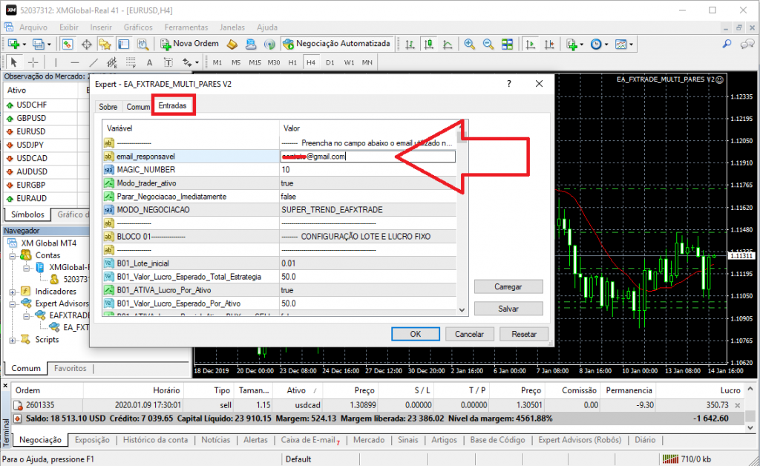Toggle Market Watch panel icon
Viewport: 760px width, 466px height.
68,44
